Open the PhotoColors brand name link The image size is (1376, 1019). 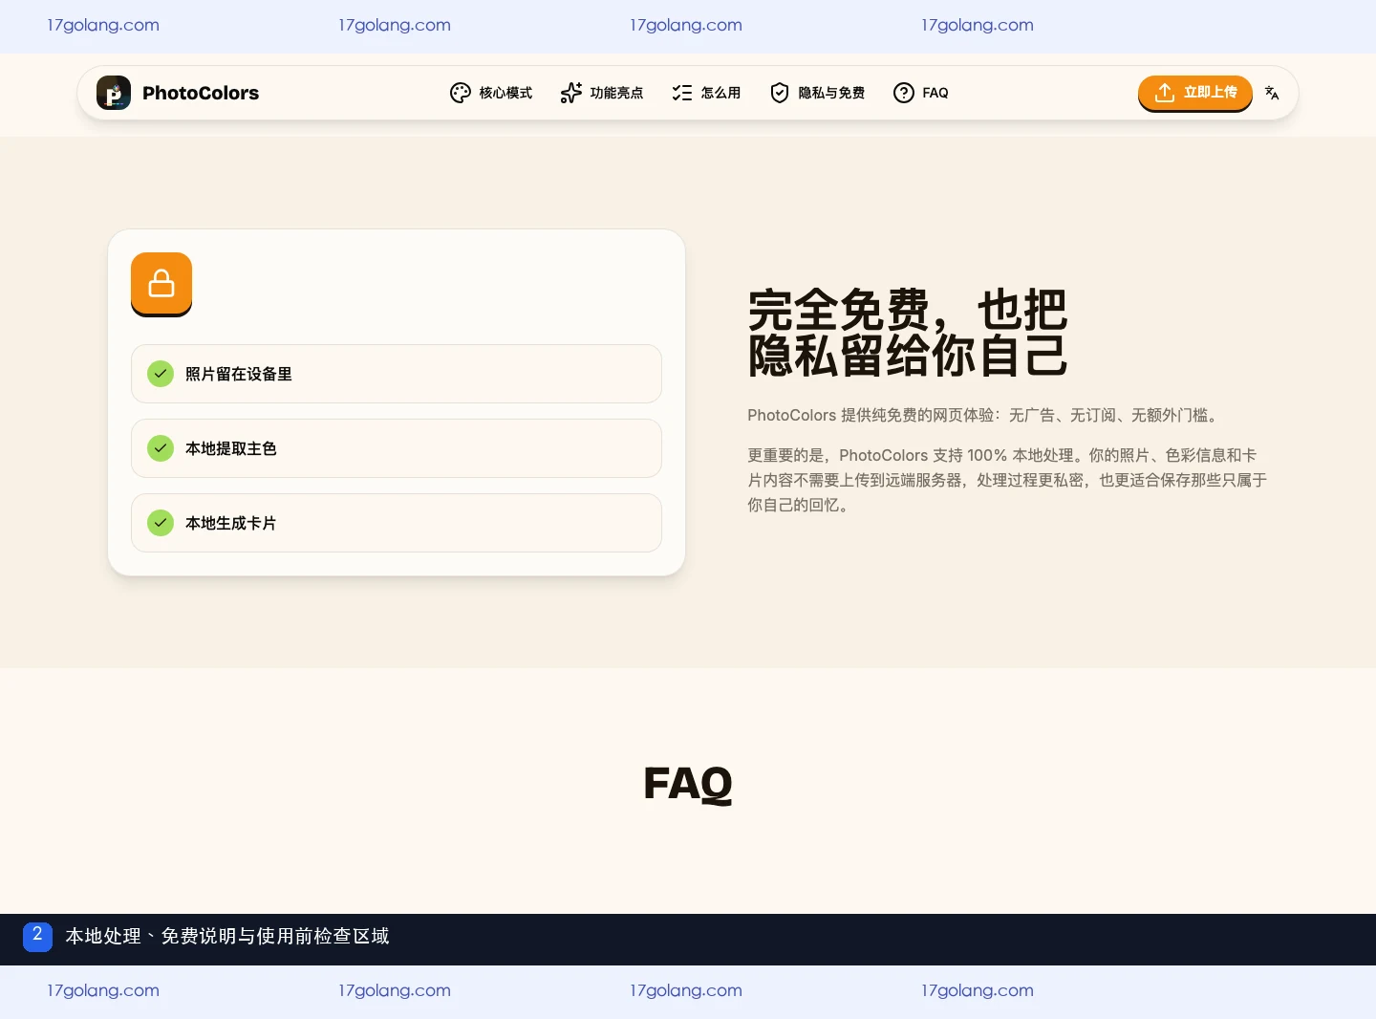pyautogui.click(x=201, y=93)
